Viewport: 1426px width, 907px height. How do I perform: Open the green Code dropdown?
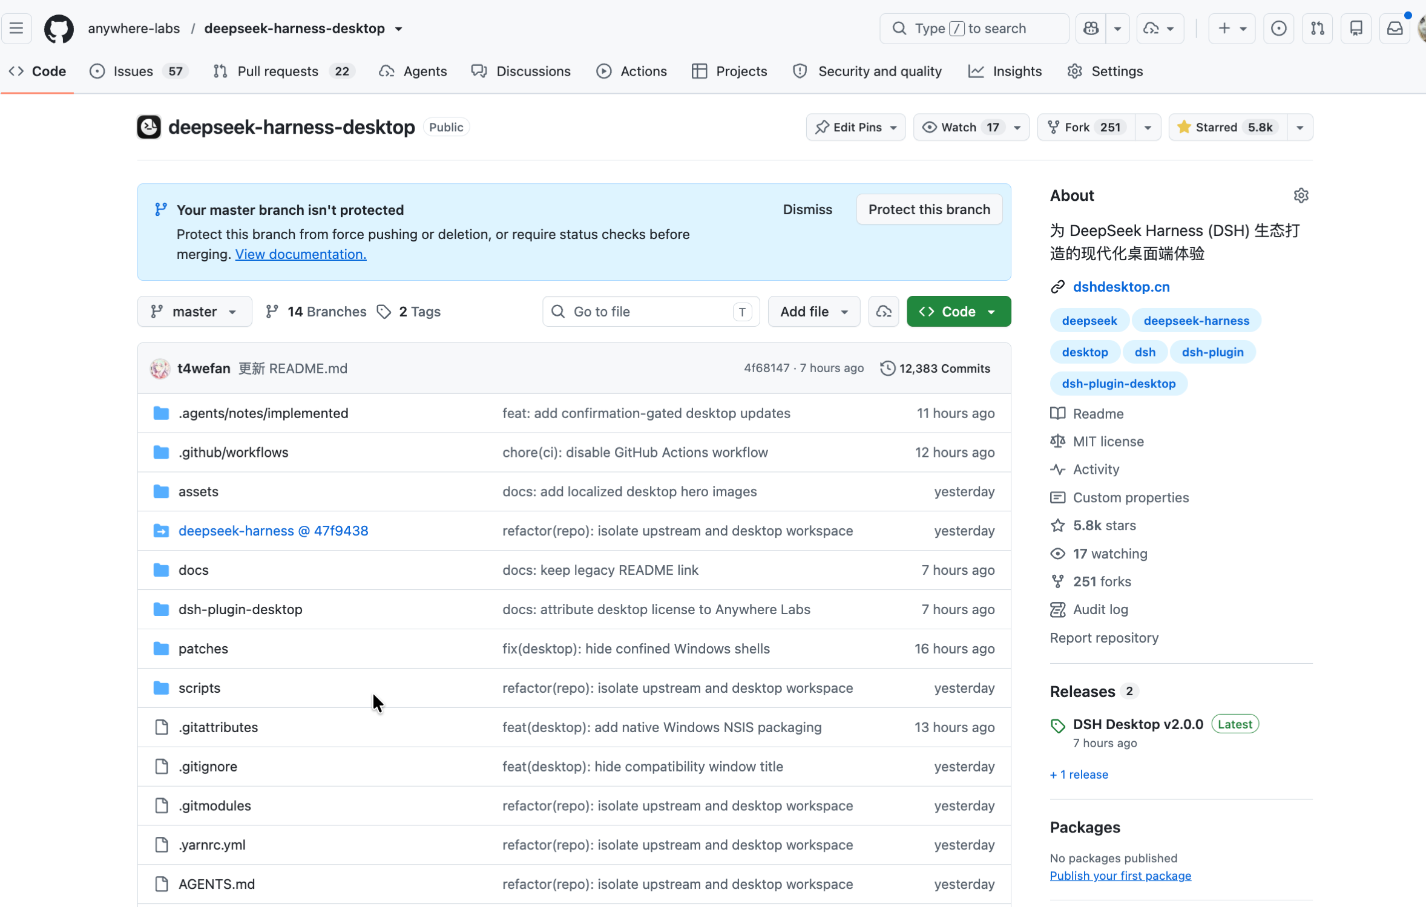[x=959, y=312]
